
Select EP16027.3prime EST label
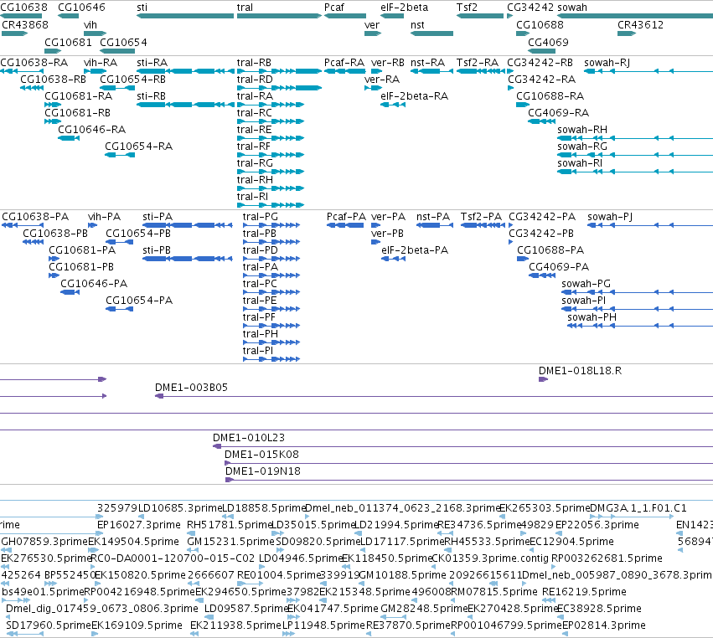click(139, 525)
